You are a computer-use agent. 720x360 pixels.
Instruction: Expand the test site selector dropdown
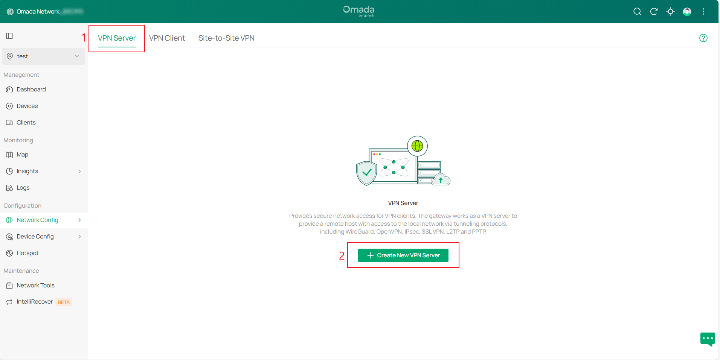tap(77, 56)
